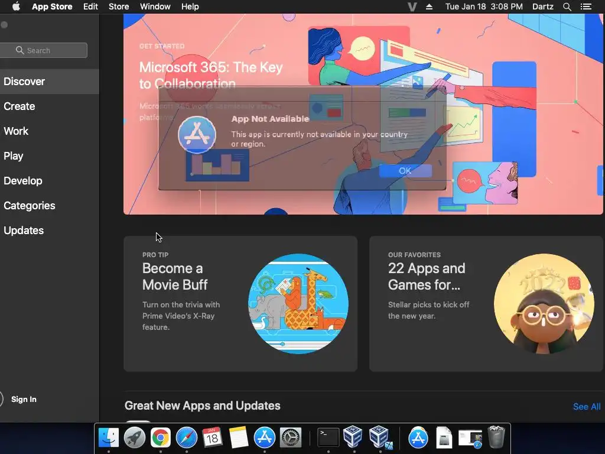Open Spotlight search magnifier in menu bar
Image resolution: width=605 pixels, height=454 pixels.
coord(567,7)
